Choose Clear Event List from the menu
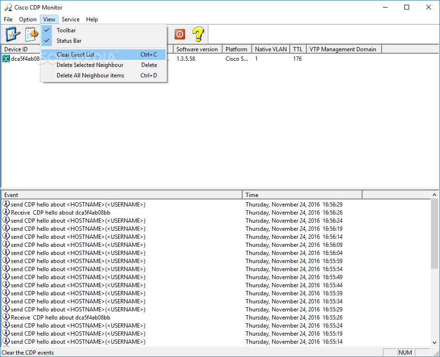The image size is (440, 357). [104, 55]
